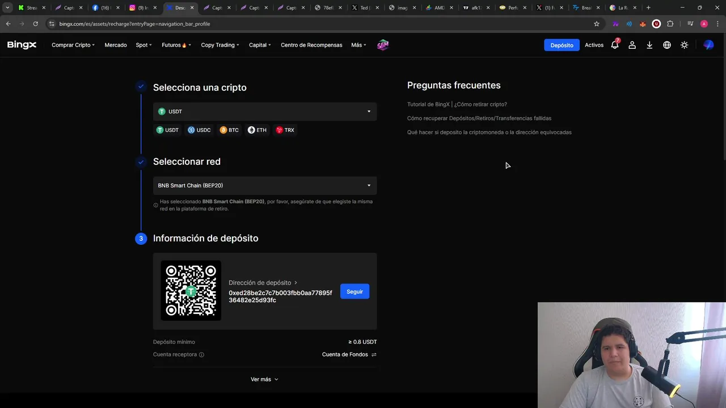Click the Preguntas frecuentes heading

[x=454, y=85]
